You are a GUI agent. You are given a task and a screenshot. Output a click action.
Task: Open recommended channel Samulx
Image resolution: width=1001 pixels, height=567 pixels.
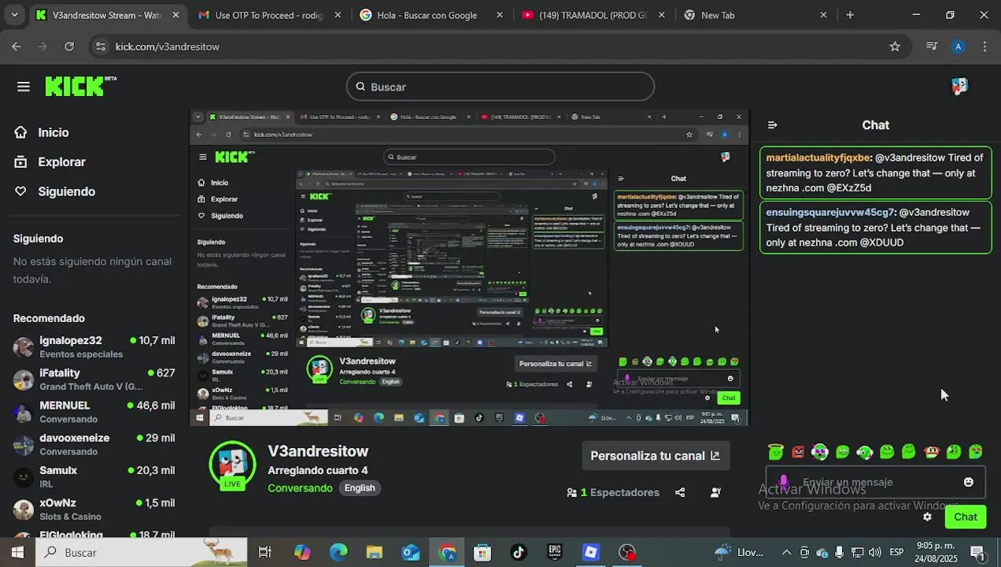[94, 476]
